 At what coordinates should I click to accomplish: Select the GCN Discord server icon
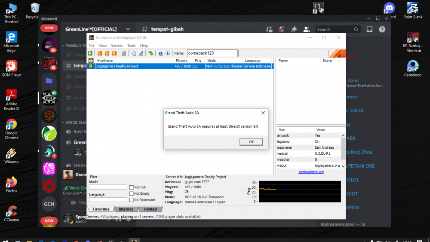point(49,204)
